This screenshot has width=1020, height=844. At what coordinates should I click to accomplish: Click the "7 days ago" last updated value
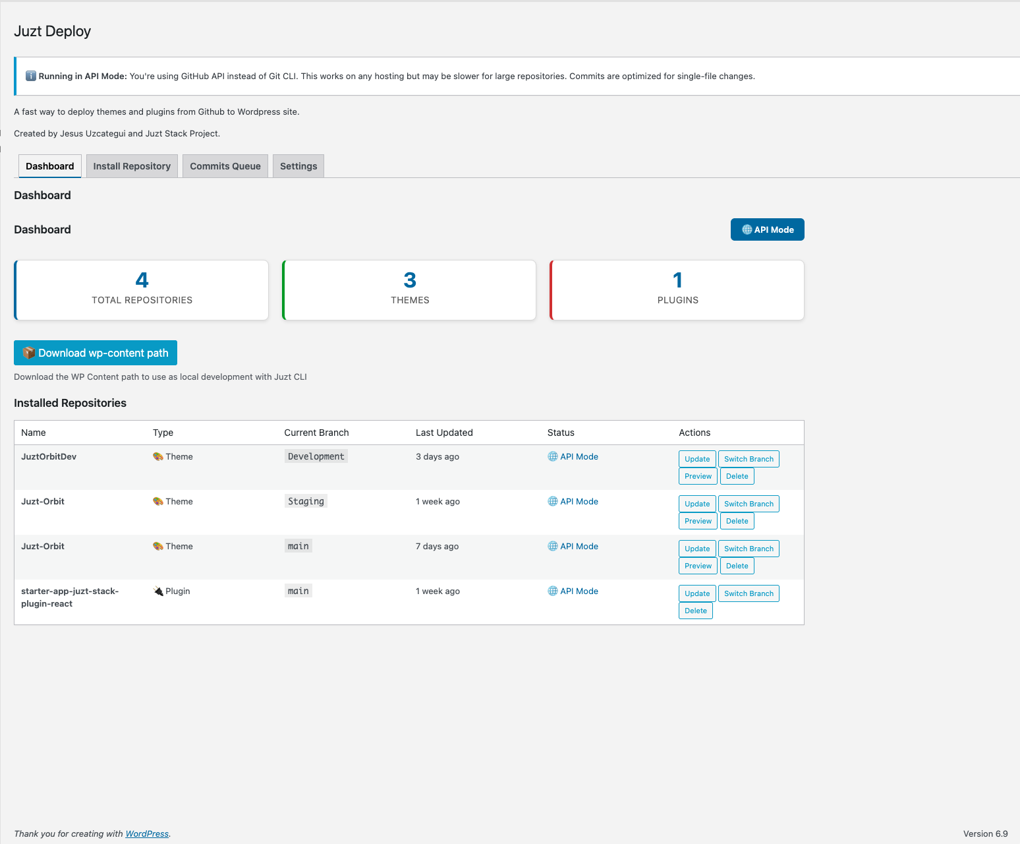tap(438, 546)
